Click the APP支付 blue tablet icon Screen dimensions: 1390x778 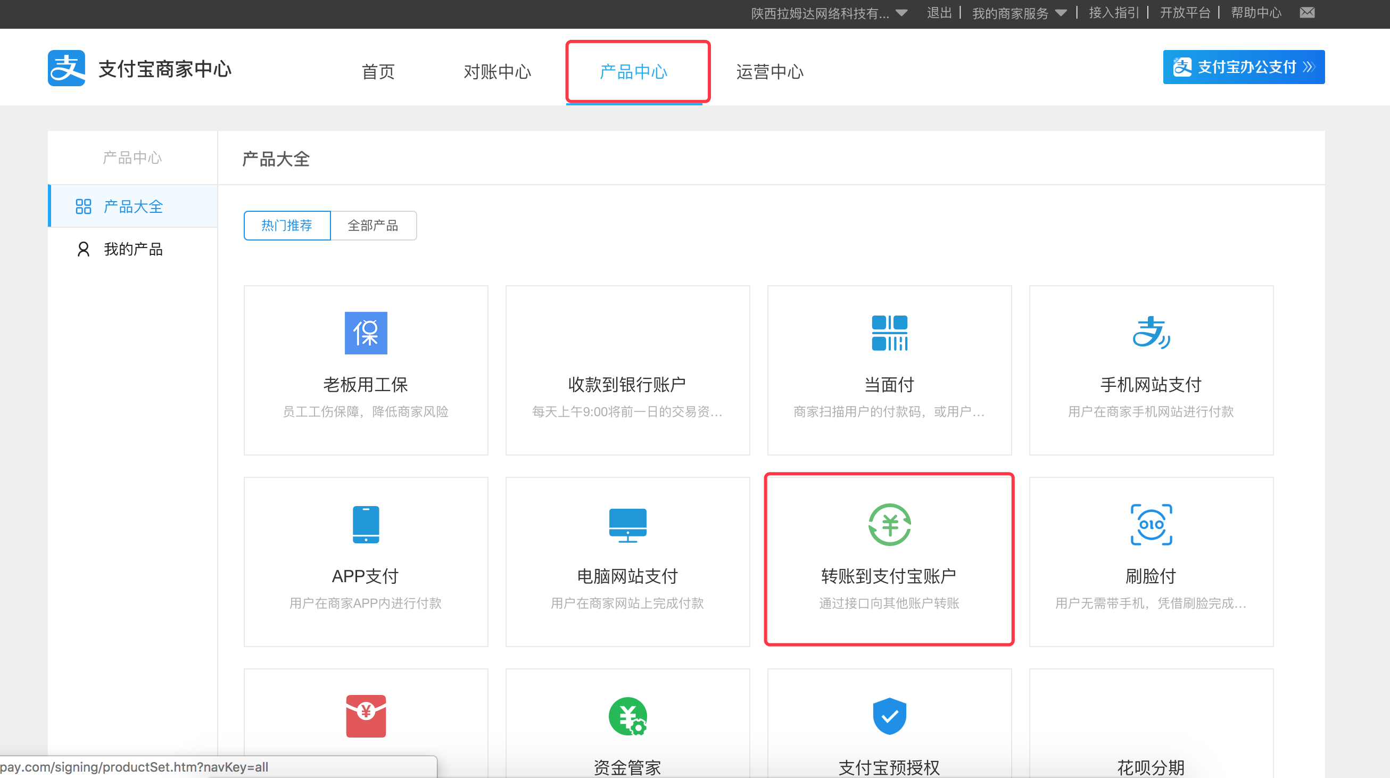click(x=366, y=524)
